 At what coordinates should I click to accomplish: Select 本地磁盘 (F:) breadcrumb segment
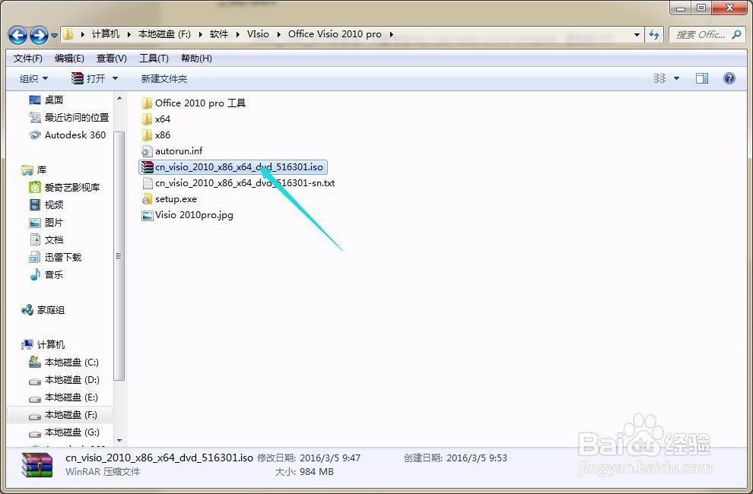coord(164,34)
